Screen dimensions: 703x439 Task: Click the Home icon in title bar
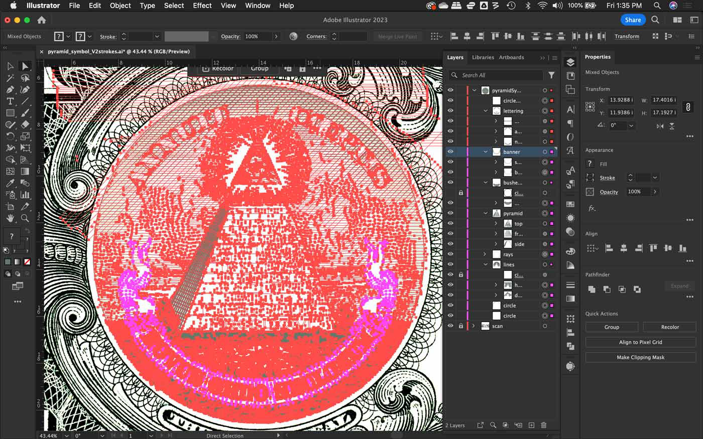42,20
